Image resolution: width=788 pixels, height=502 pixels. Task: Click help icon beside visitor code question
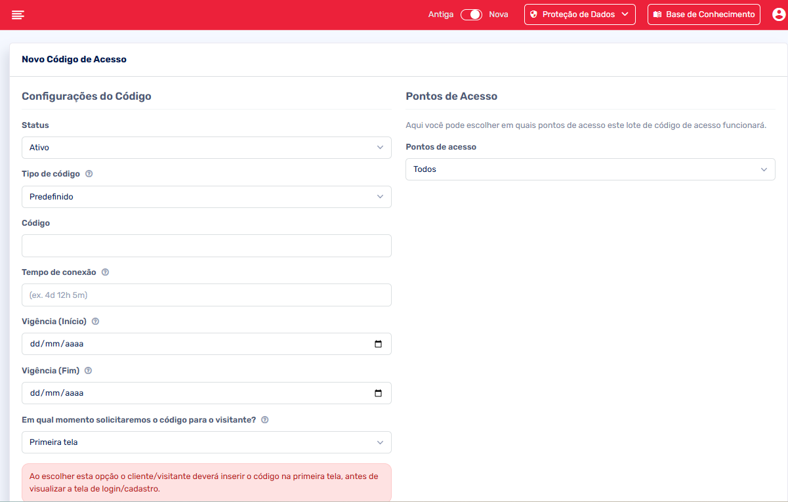[x=264, y=420]
